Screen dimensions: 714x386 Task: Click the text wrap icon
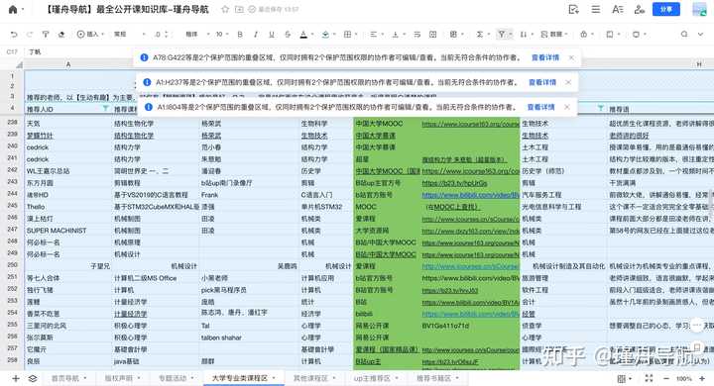[417, 34]
